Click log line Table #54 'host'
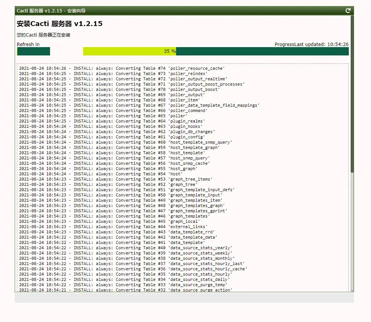This screenshot has width=371, height=322. (100, 174)
